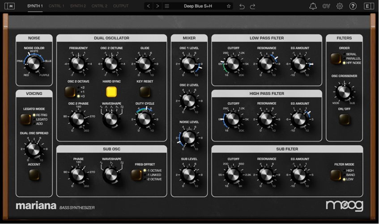This screenshot has width=379, height=224.
Task: Click the Duty Cycle knob
Action: click(144, 119)
